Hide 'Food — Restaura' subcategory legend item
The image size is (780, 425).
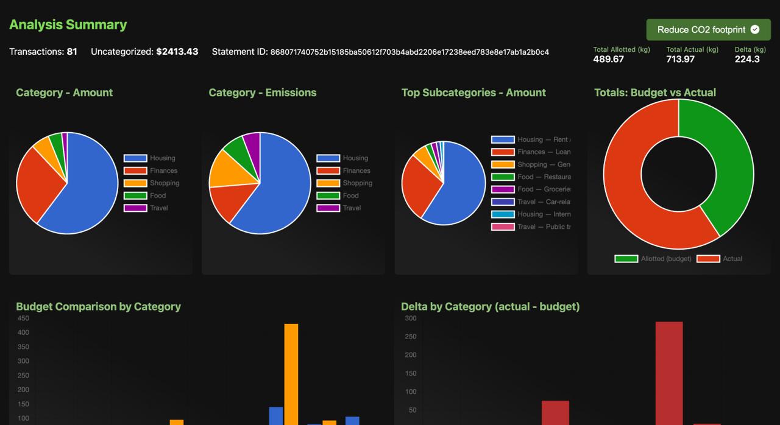coord(531,177)
